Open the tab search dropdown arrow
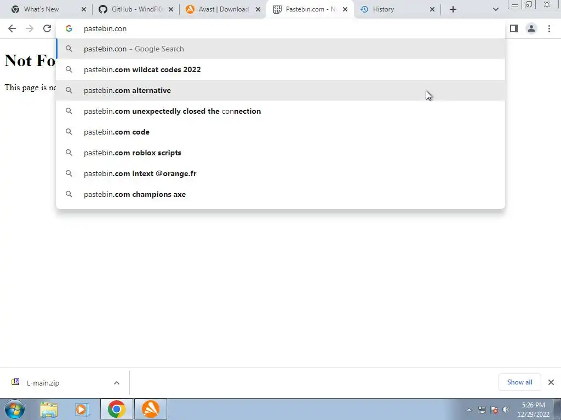Image resolution: width=561 pixels, height=420 pixels. (495, 9)
